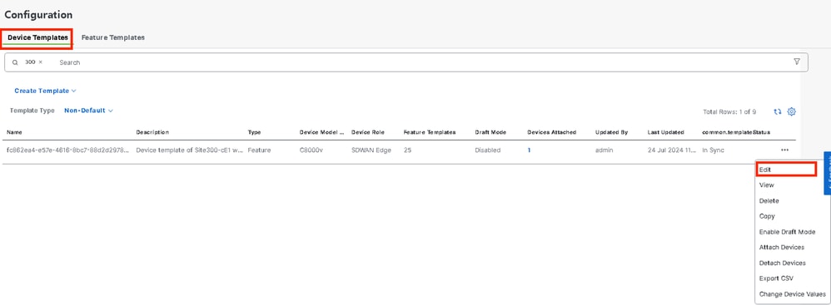Sort by Last Updated column header
The image size is (831, 305).
click(x=665, y=132)
